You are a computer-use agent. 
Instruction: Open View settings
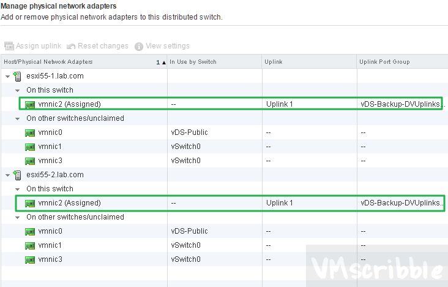(x=167, y=46)
